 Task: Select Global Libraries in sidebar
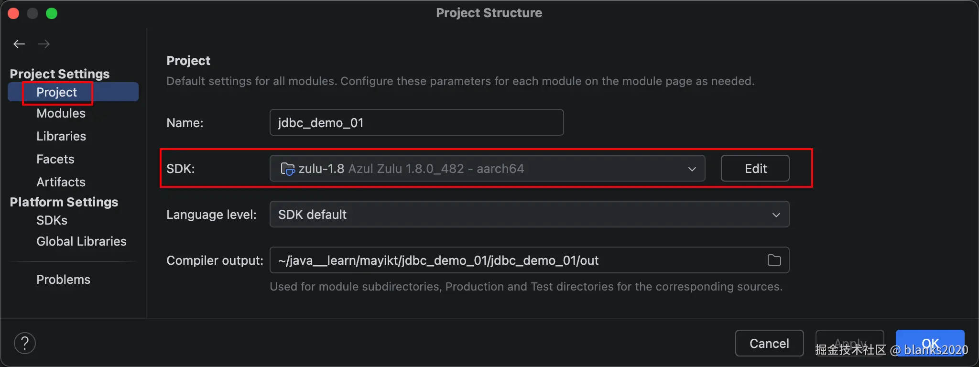point(81,241)
